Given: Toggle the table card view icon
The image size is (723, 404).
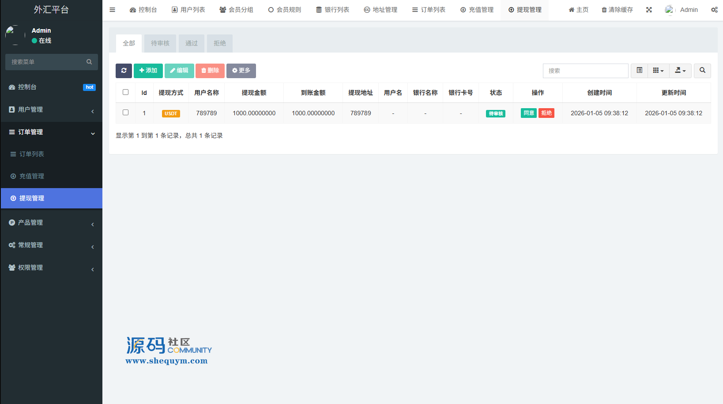Looking at the screenshot, I should (x=639, y=71).
